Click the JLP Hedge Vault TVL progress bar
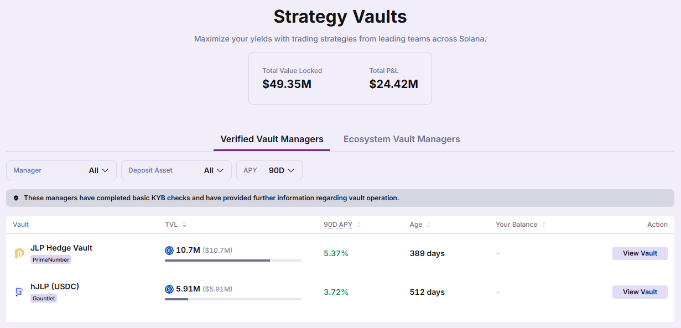Viewport: 681px width, 328px height. pyautogui.click(x=233, y=261)
